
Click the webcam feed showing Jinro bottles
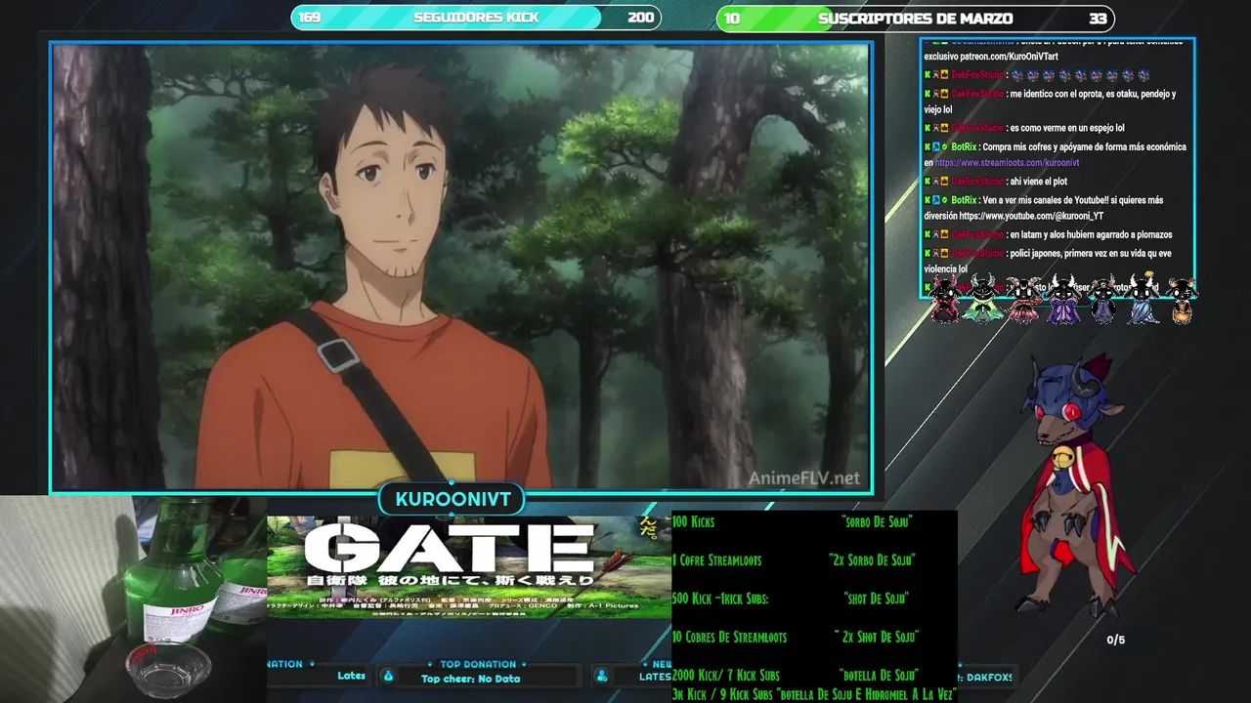133,599
